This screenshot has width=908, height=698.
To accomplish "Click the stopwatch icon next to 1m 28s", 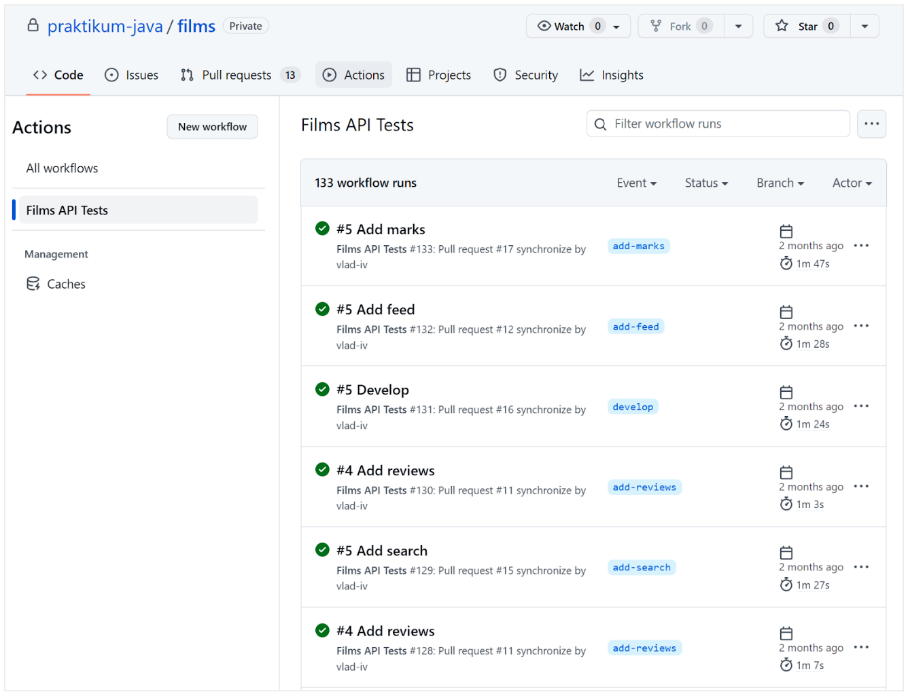I will tap(786, 344).
